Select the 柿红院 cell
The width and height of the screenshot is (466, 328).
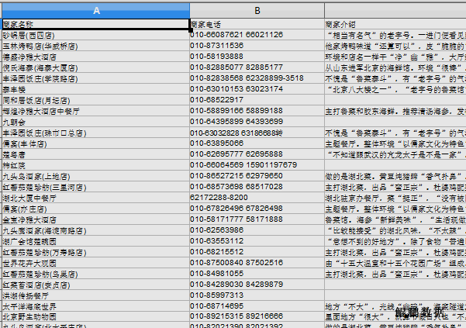click(95, 165)
